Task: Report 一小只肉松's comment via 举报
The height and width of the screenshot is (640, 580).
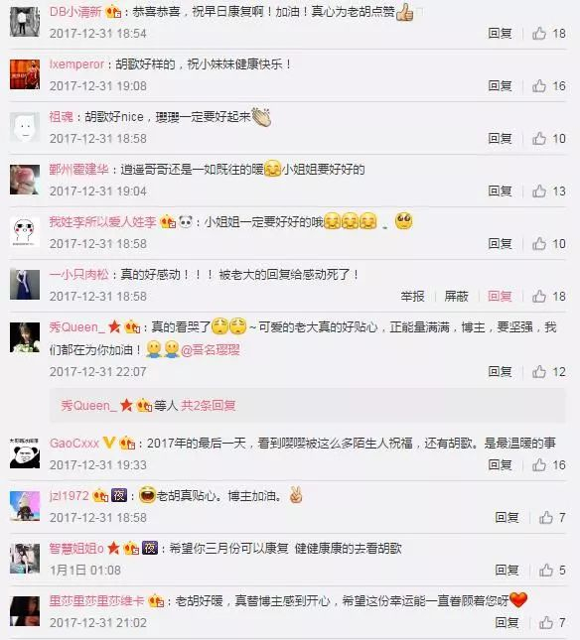Action: (412, 297)
